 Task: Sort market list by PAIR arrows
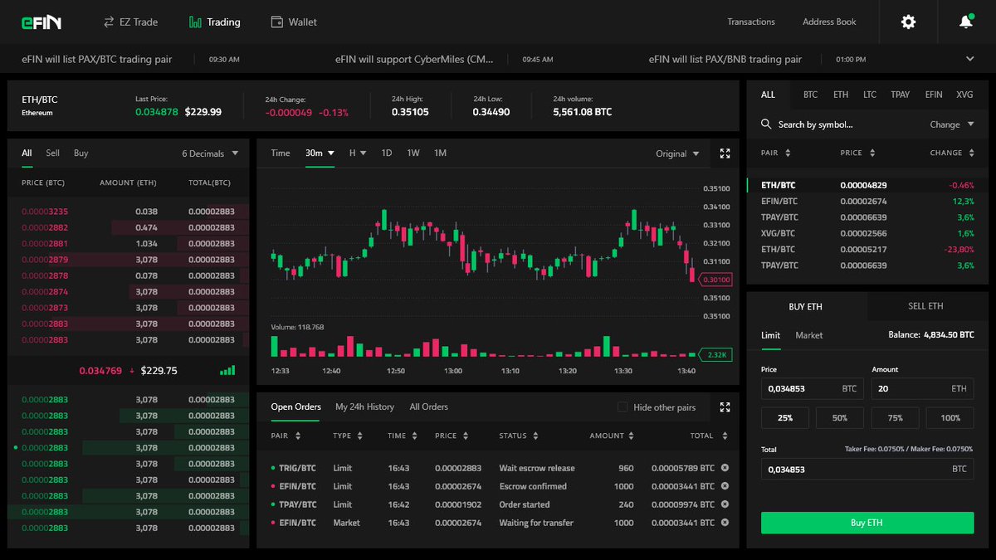point(788,153)
